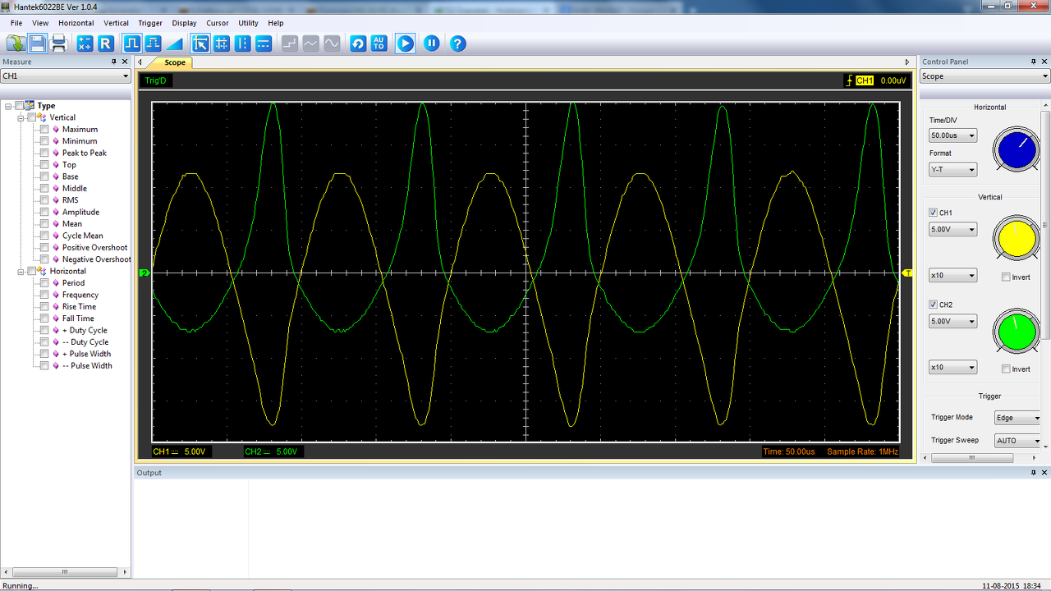The image size is (1051, 591).
Task: Click the Amplitude measurement tree item
Action: point(80,212)
